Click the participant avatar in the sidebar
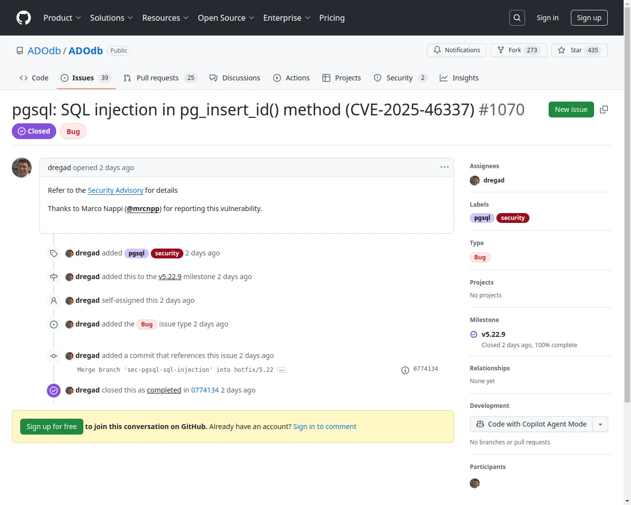The image size is (631, 505). (475, 483)
